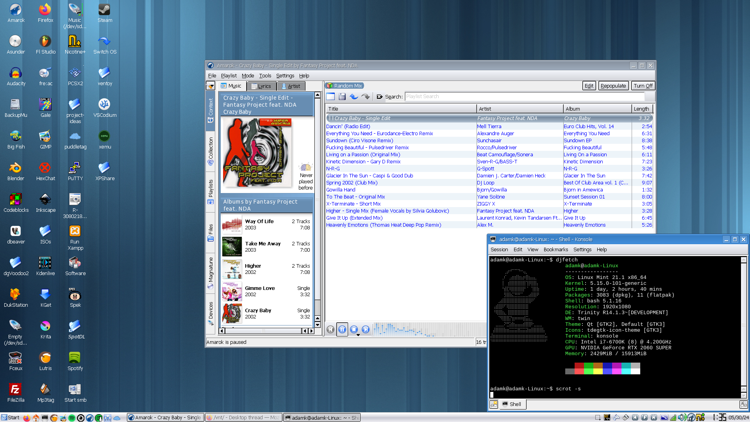Click the Edit button for Random Mix

tap(589, 86)
